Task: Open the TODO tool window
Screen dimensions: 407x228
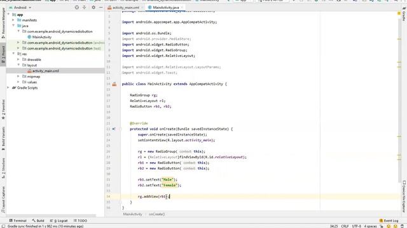Action: point(80,220)
